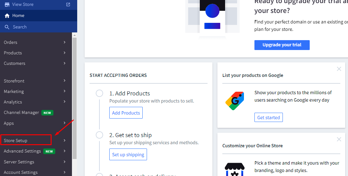Close the Customize your Online Store card
The width and height of the screenshot is (348, 176).
pos(339,139)
